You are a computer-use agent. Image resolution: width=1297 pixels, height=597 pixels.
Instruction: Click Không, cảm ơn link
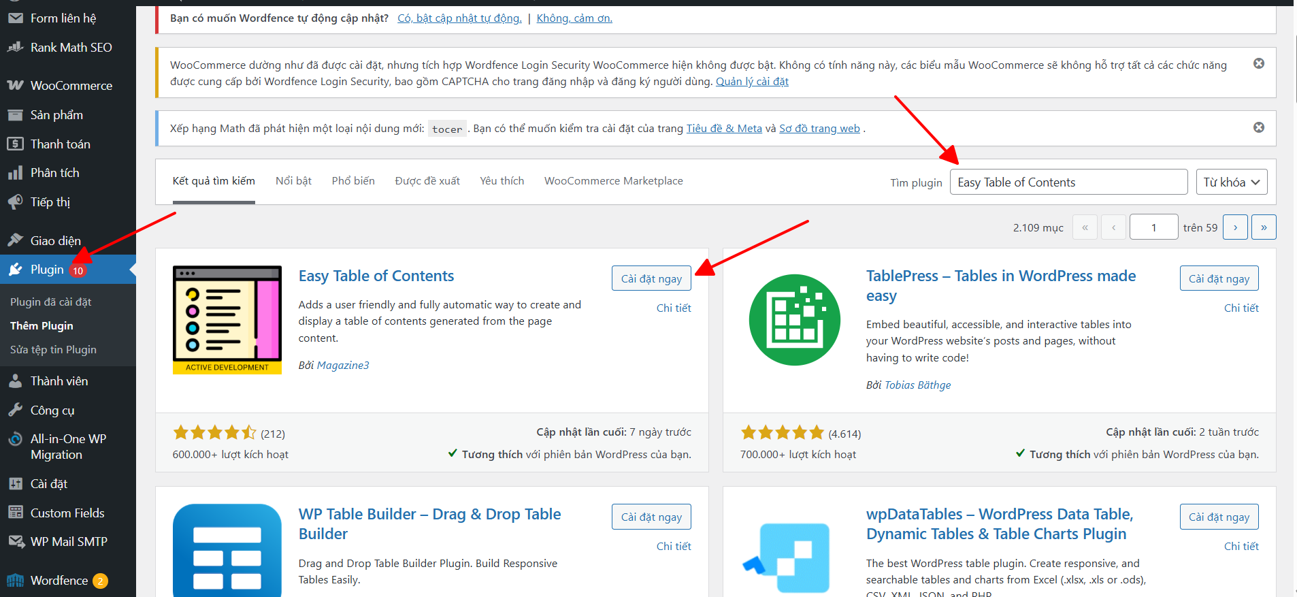click(x=574, y=18)
